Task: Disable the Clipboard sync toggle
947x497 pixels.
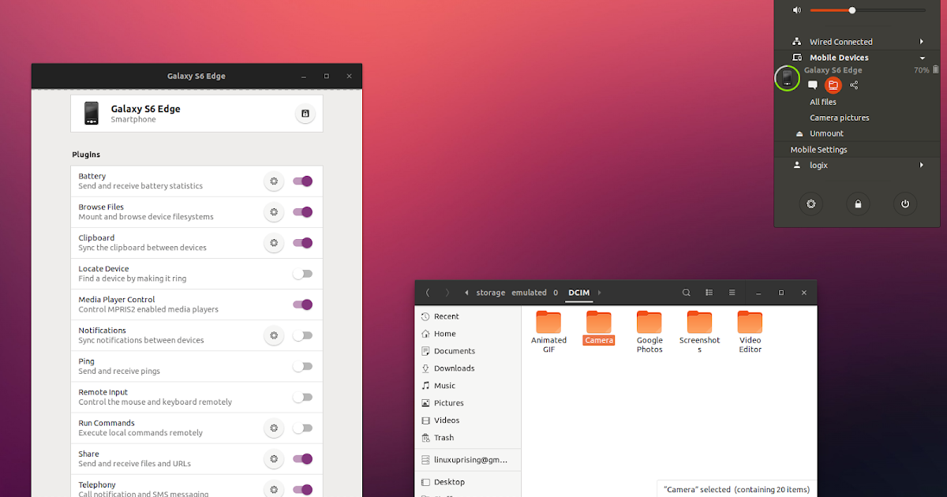Action: coord(303,243)
